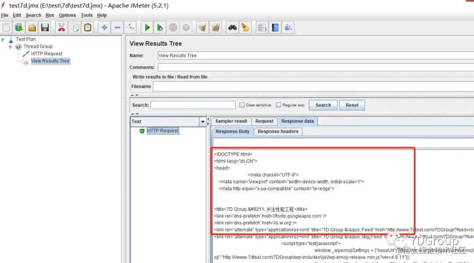Select HTTP Request in the test plan tree
Image resolution: width=474 pixels, height=263 pixels.
click(x=47, y=53)
